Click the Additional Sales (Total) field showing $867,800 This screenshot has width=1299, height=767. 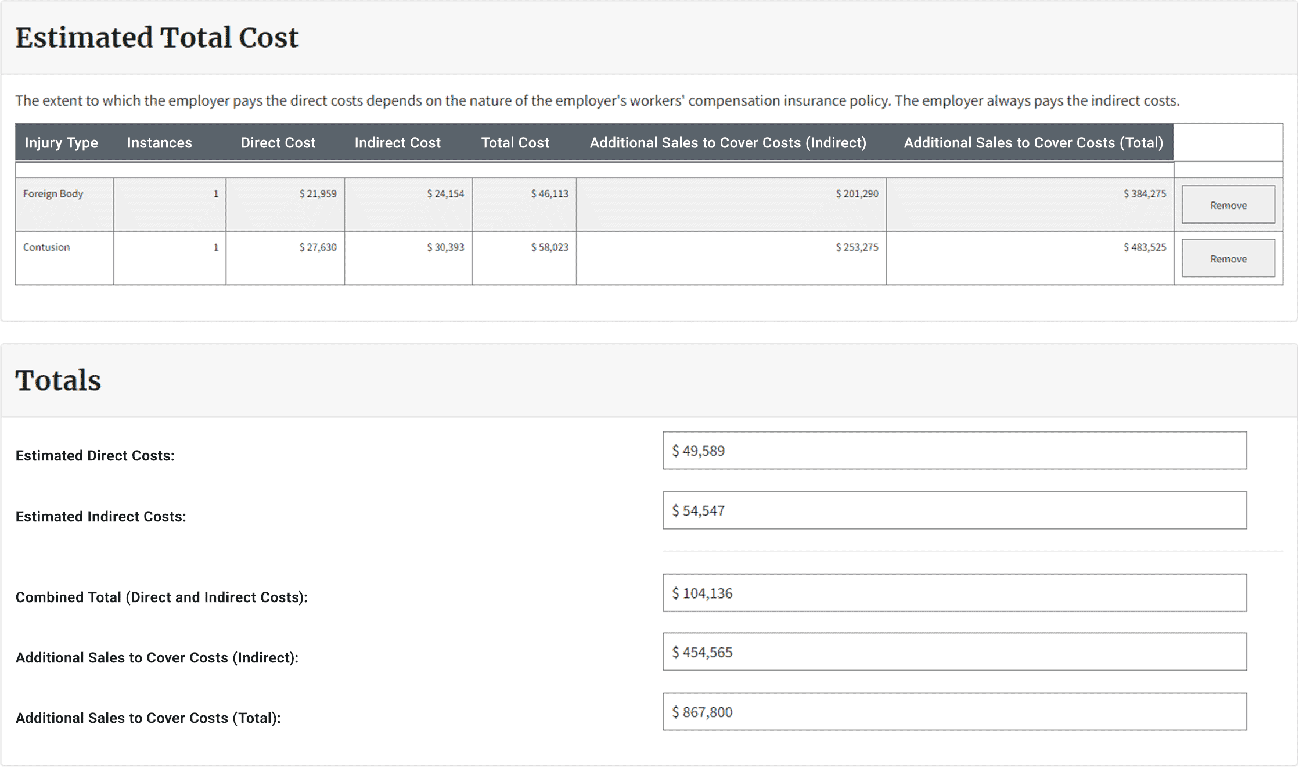(x=955, y=711)
